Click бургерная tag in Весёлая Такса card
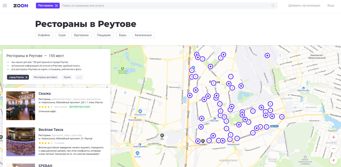This screenshot has height=167, width=341. (57, 135)
